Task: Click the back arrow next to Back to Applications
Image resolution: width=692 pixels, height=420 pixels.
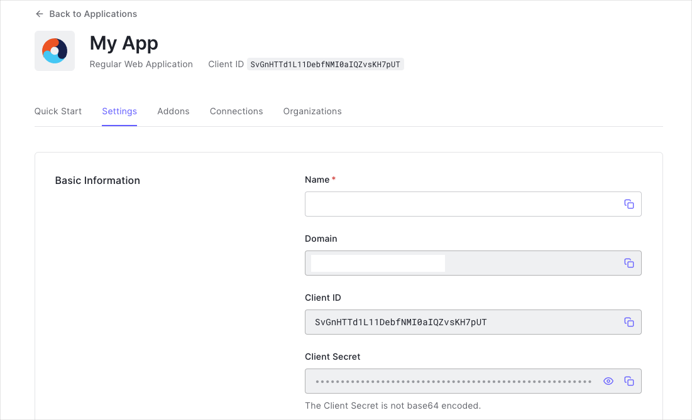Action: pos(39,13)
